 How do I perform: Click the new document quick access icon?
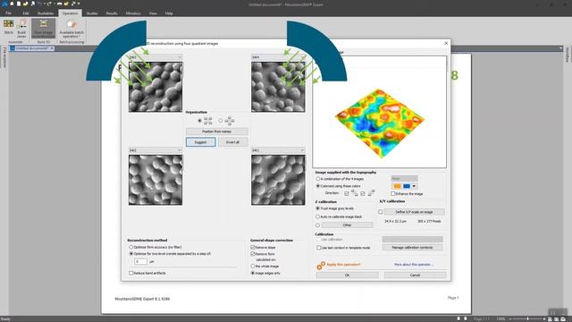coord(19,4)
